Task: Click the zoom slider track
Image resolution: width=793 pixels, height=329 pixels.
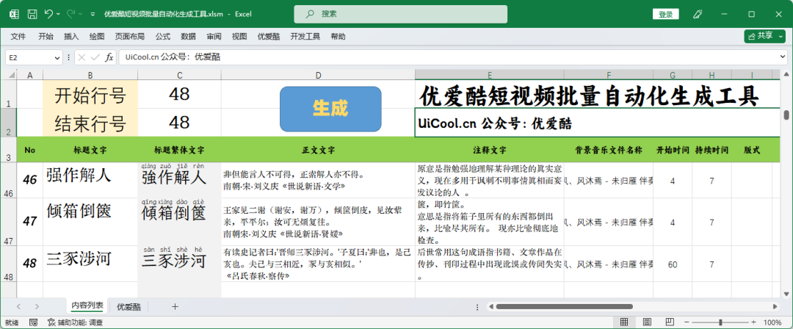Action: pos(720,322)
